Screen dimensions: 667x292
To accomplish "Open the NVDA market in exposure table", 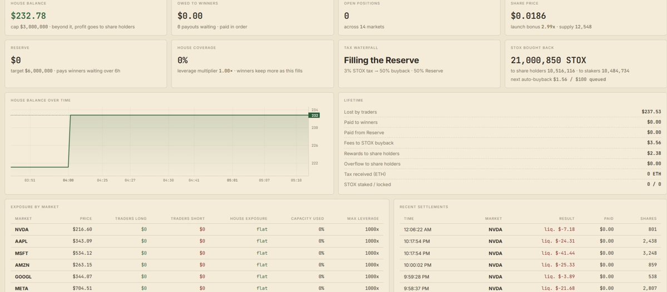I will (22, 230).
